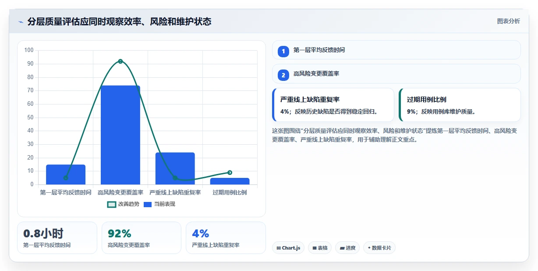This screenshot has height=271, width=538.
Task: Click the 严重线上缺陷重复率 x-axis label
Action: pyautogui.click(x=175, y=192)
